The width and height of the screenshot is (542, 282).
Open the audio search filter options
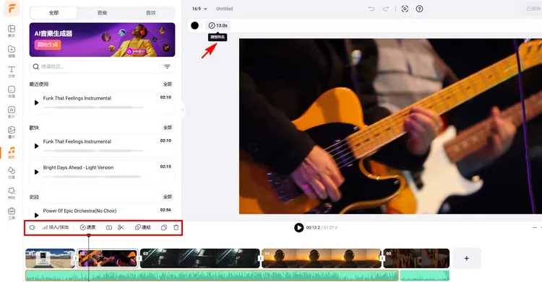168,66
